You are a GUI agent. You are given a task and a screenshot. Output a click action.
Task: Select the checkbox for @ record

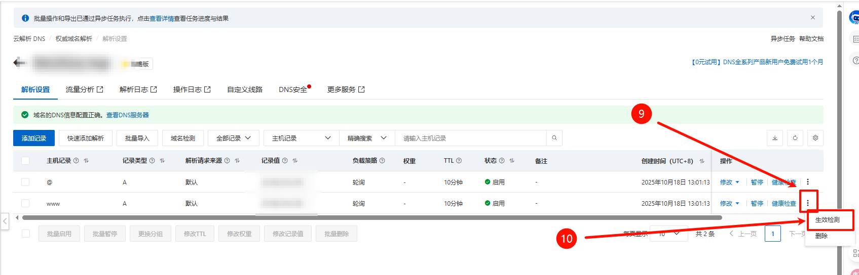tap(25, 182)
